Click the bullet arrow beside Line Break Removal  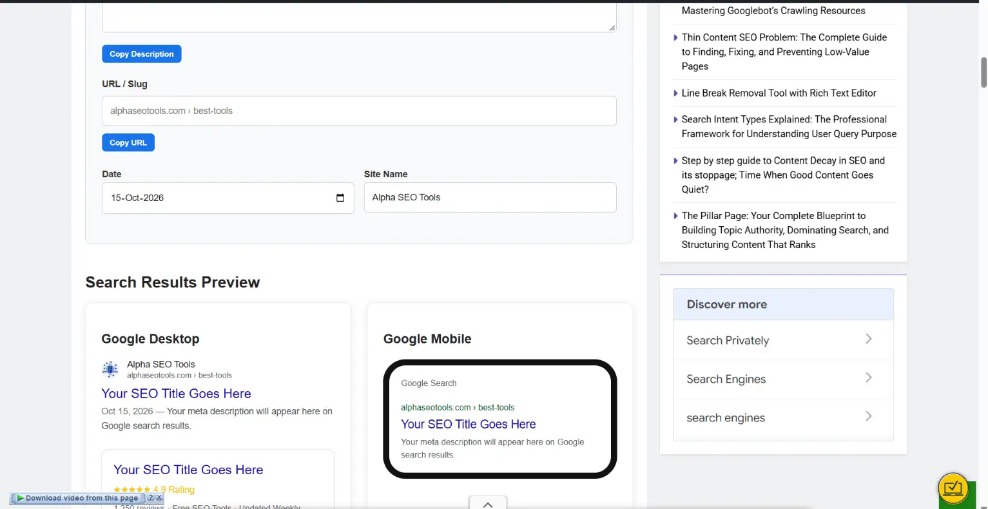coord(675,93)
